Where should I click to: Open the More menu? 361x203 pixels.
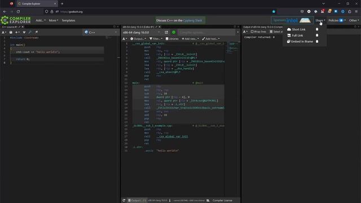tap(54, 20)
